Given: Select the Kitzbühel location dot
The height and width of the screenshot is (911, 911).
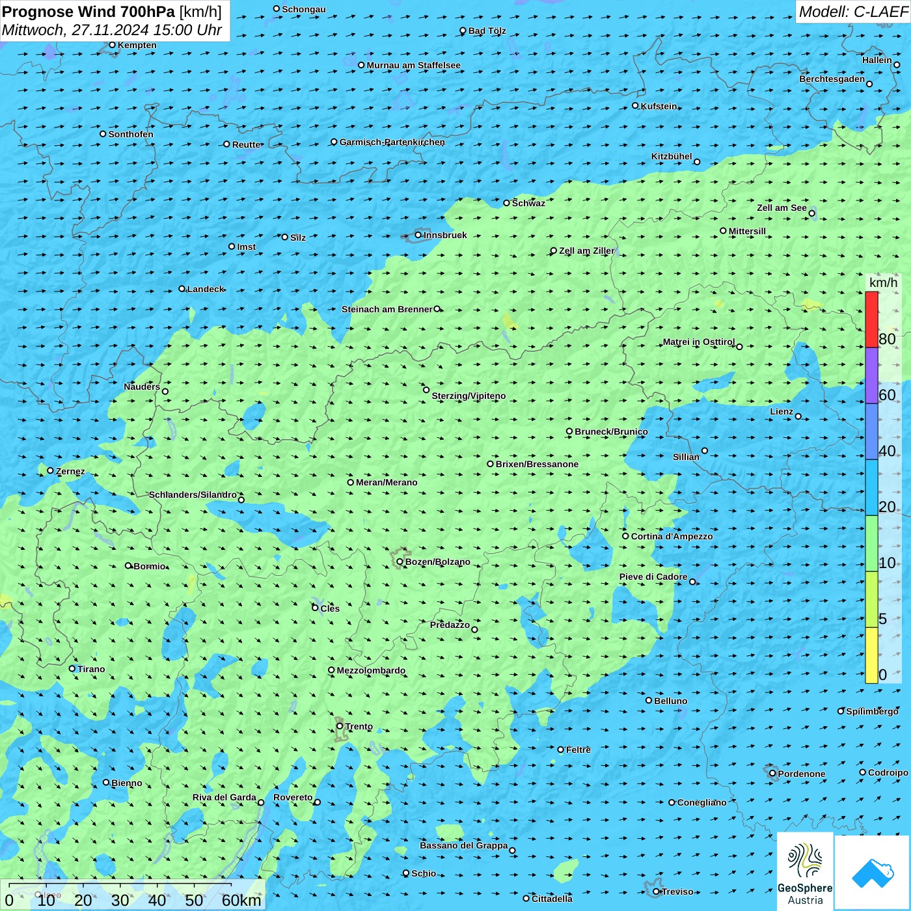Looking at the screenshot, I should [x=697, y=162].
